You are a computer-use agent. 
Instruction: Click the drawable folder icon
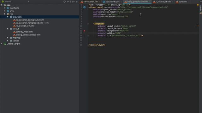click(11, 17)
